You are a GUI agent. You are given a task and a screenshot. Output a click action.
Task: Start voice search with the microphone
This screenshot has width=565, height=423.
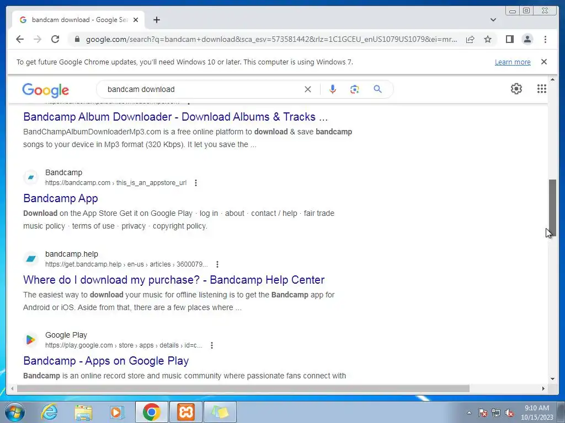333,89
